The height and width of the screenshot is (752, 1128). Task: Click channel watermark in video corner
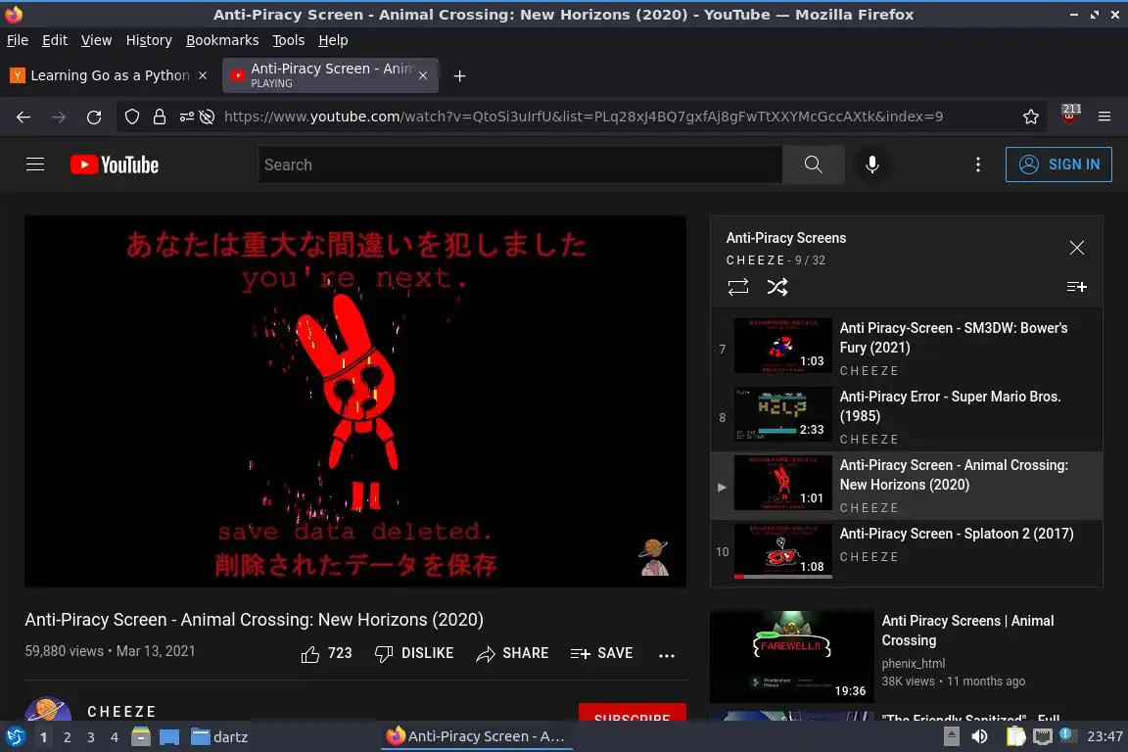(654, 557)
